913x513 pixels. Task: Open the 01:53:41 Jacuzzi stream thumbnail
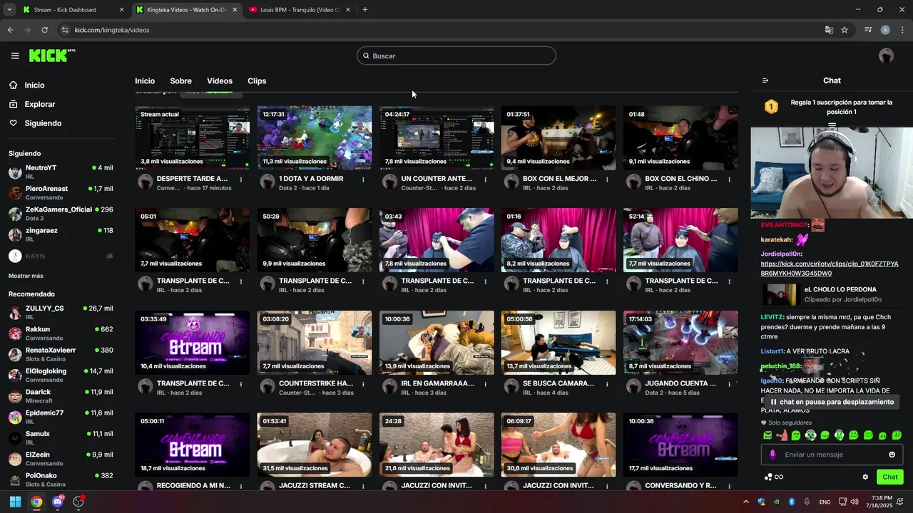(x=315, y=445)
